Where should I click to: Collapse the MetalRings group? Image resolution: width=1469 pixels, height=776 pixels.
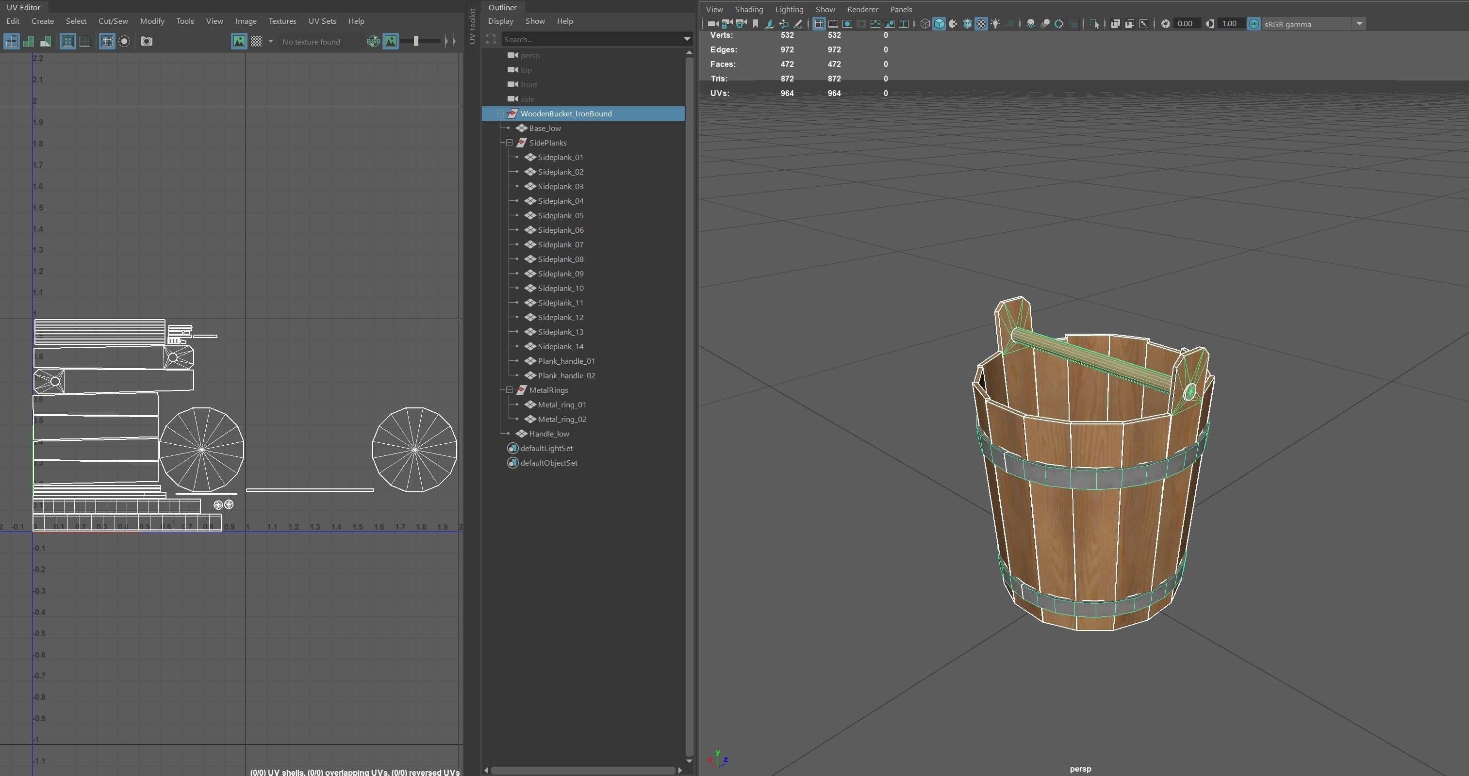pos(509,390)
